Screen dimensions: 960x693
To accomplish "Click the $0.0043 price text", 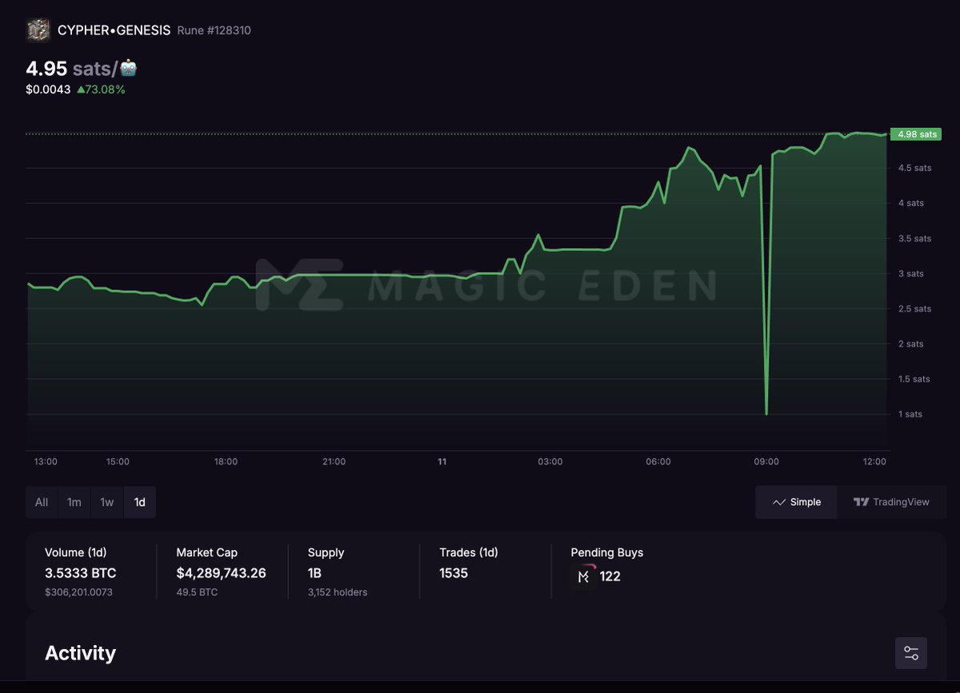I will click(x=48, y=90).
